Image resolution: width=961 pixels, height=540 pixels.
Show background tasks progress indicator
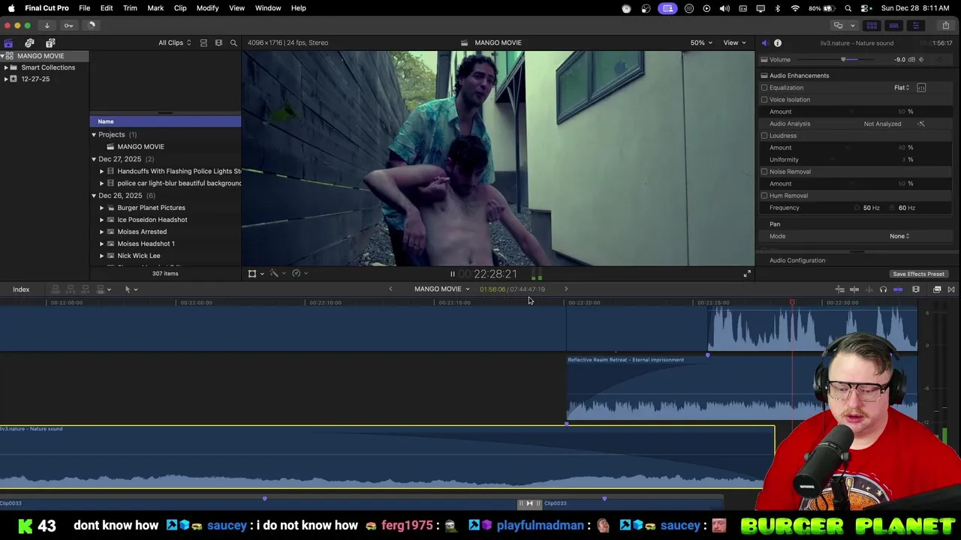point(92,25)
